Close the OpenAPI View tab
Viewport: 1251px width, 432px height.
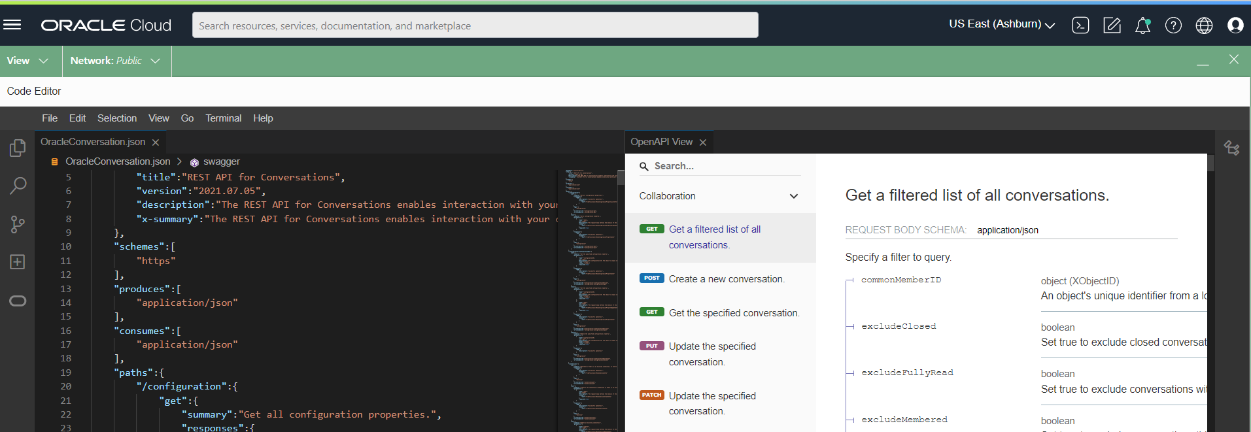tap(703, 142)
